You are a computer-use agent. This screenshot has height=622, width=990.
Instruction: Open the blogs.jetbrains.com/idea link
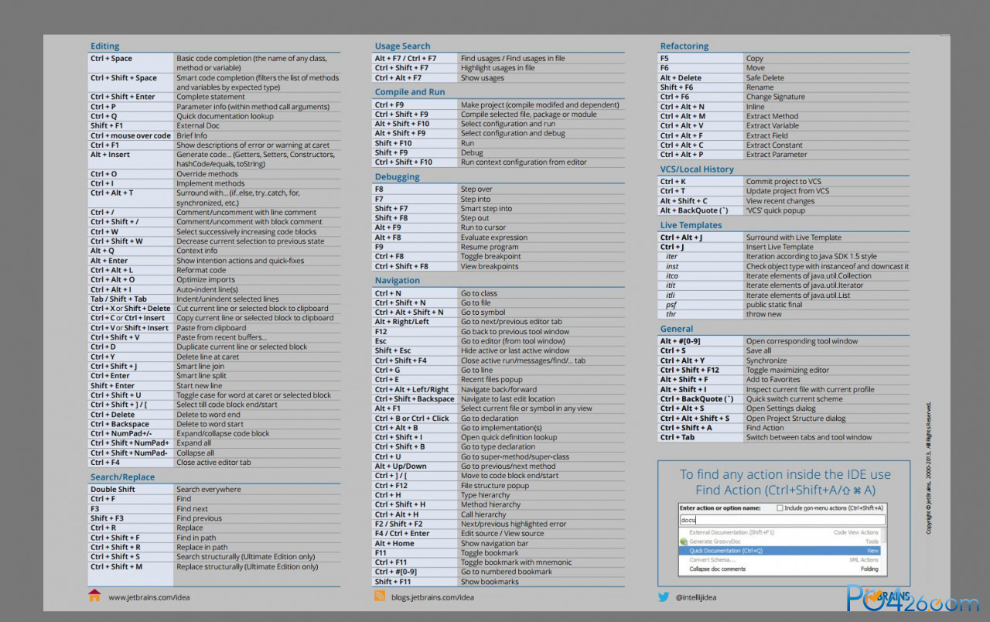(432, 597)
